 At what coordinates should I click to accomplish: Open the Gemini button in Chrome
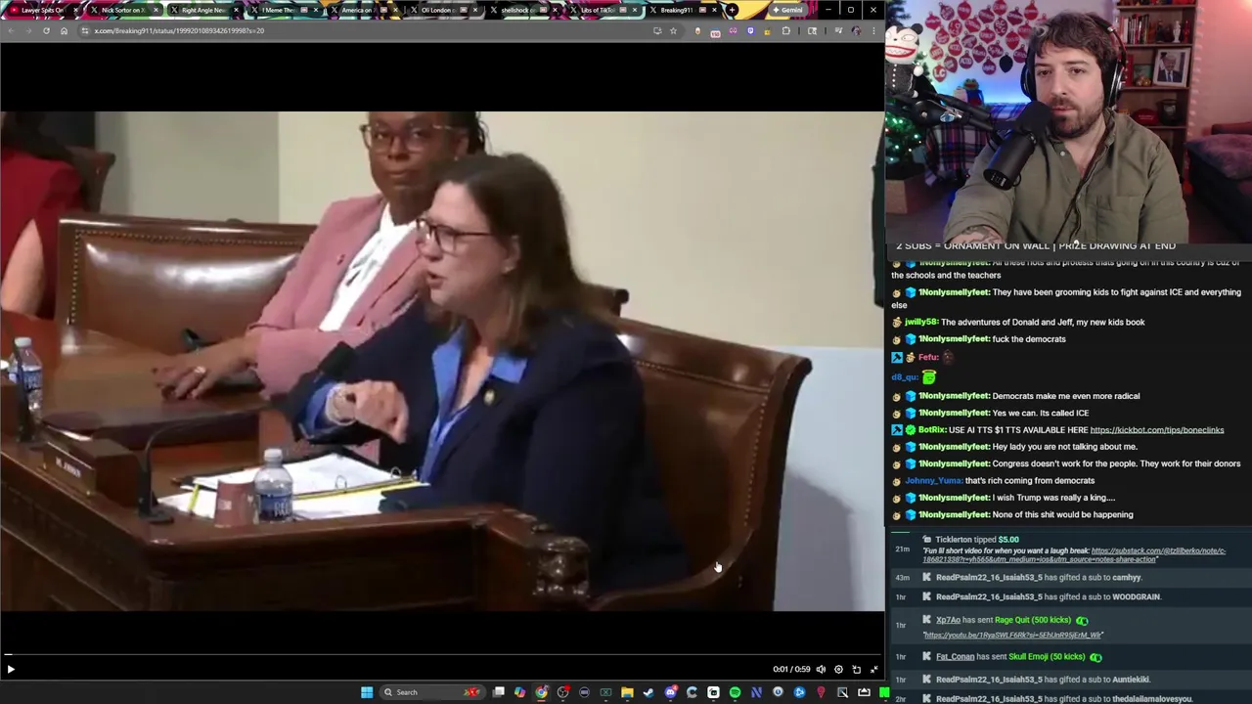tap(786, 10)
